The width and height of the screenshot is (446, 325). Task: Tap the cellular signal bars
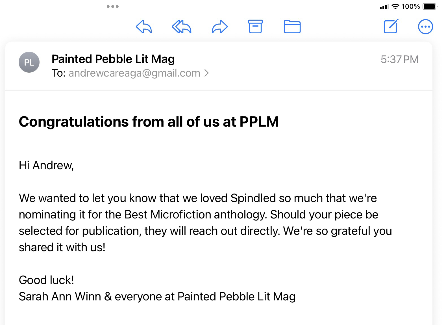pyautogui.click(x=384, y=6)
